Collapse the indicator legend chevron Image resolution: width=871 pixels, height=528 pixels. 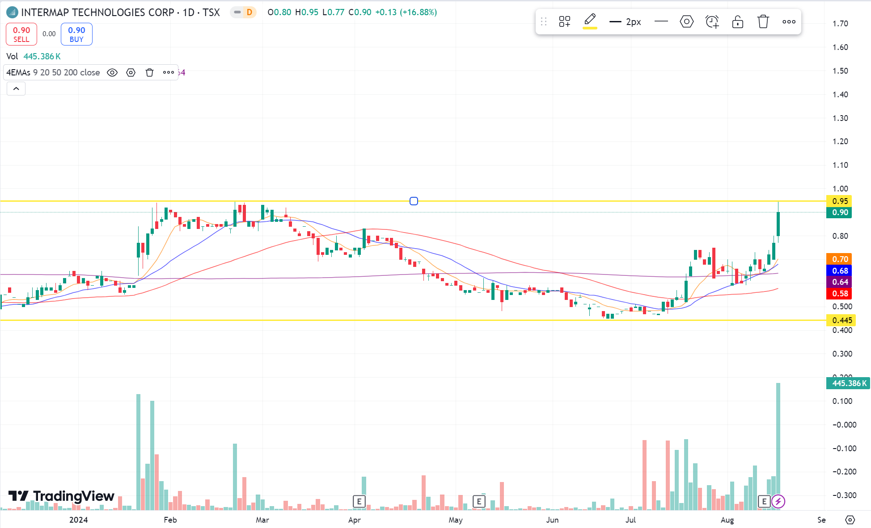click(x=16, y=89)
